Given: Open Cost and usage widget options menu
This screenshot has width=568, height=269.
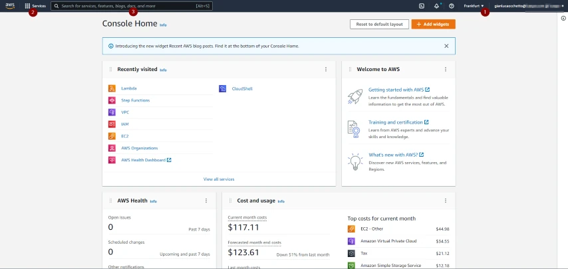Looking at the screenshot, I should [445, 201].
